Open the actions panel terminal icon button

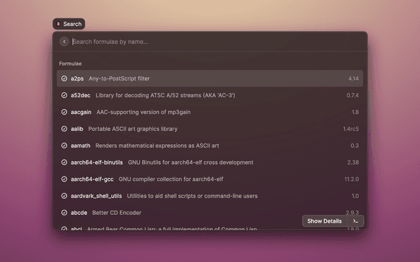point(355,221)
